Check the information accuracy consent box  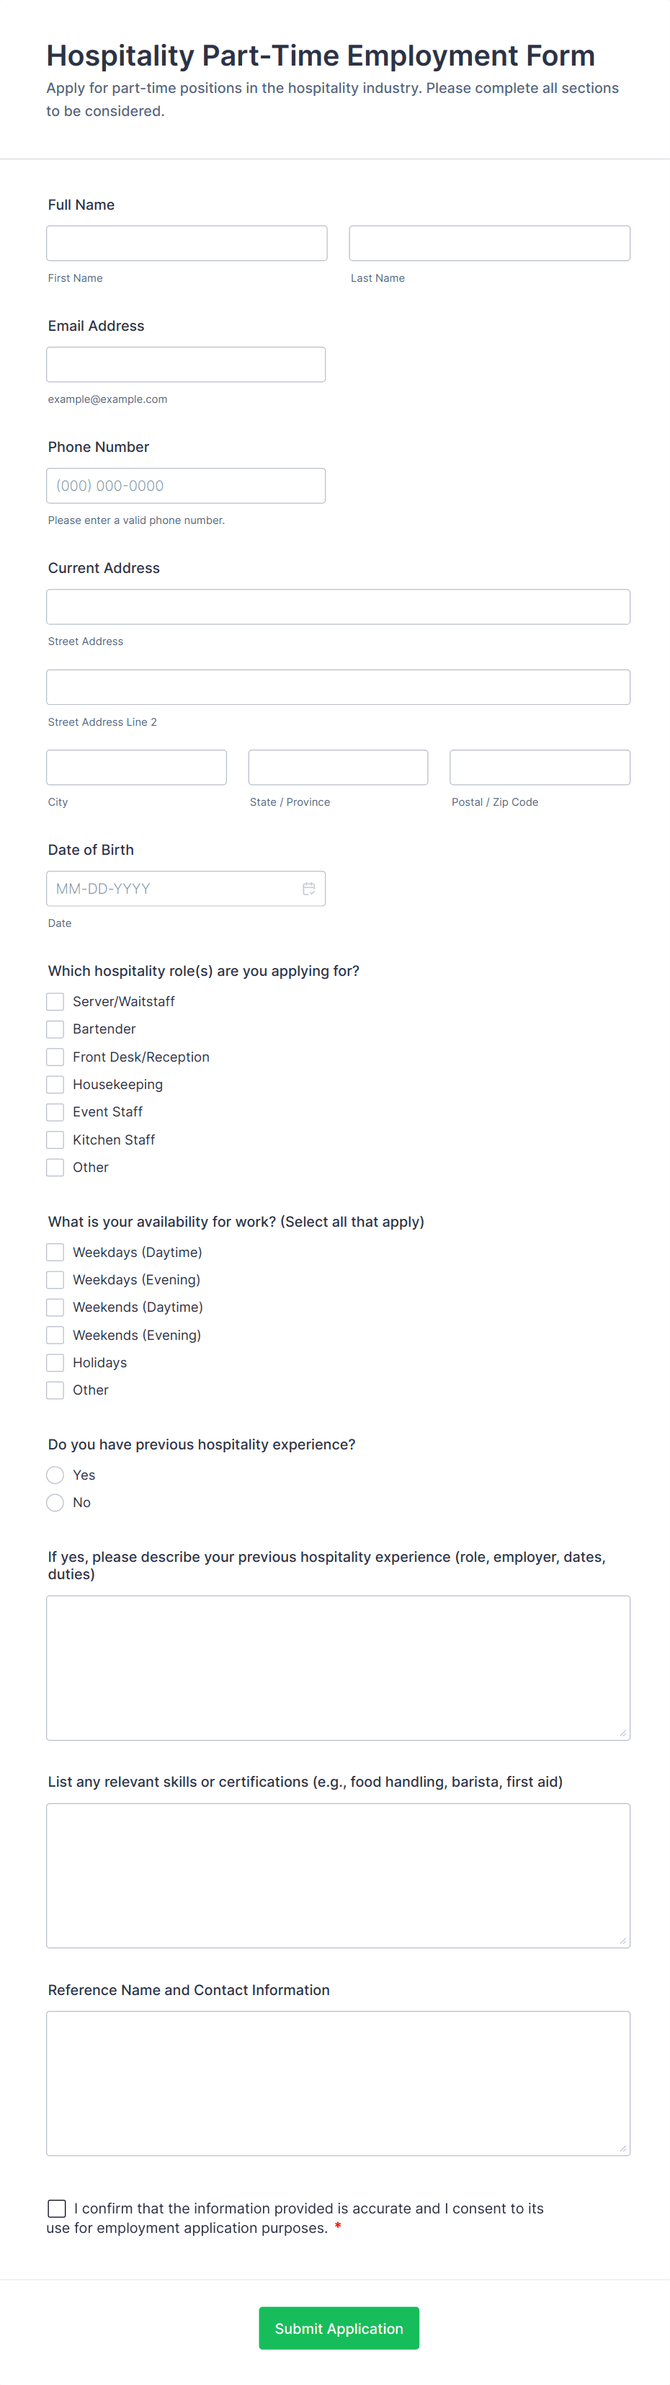point(58,2208)
